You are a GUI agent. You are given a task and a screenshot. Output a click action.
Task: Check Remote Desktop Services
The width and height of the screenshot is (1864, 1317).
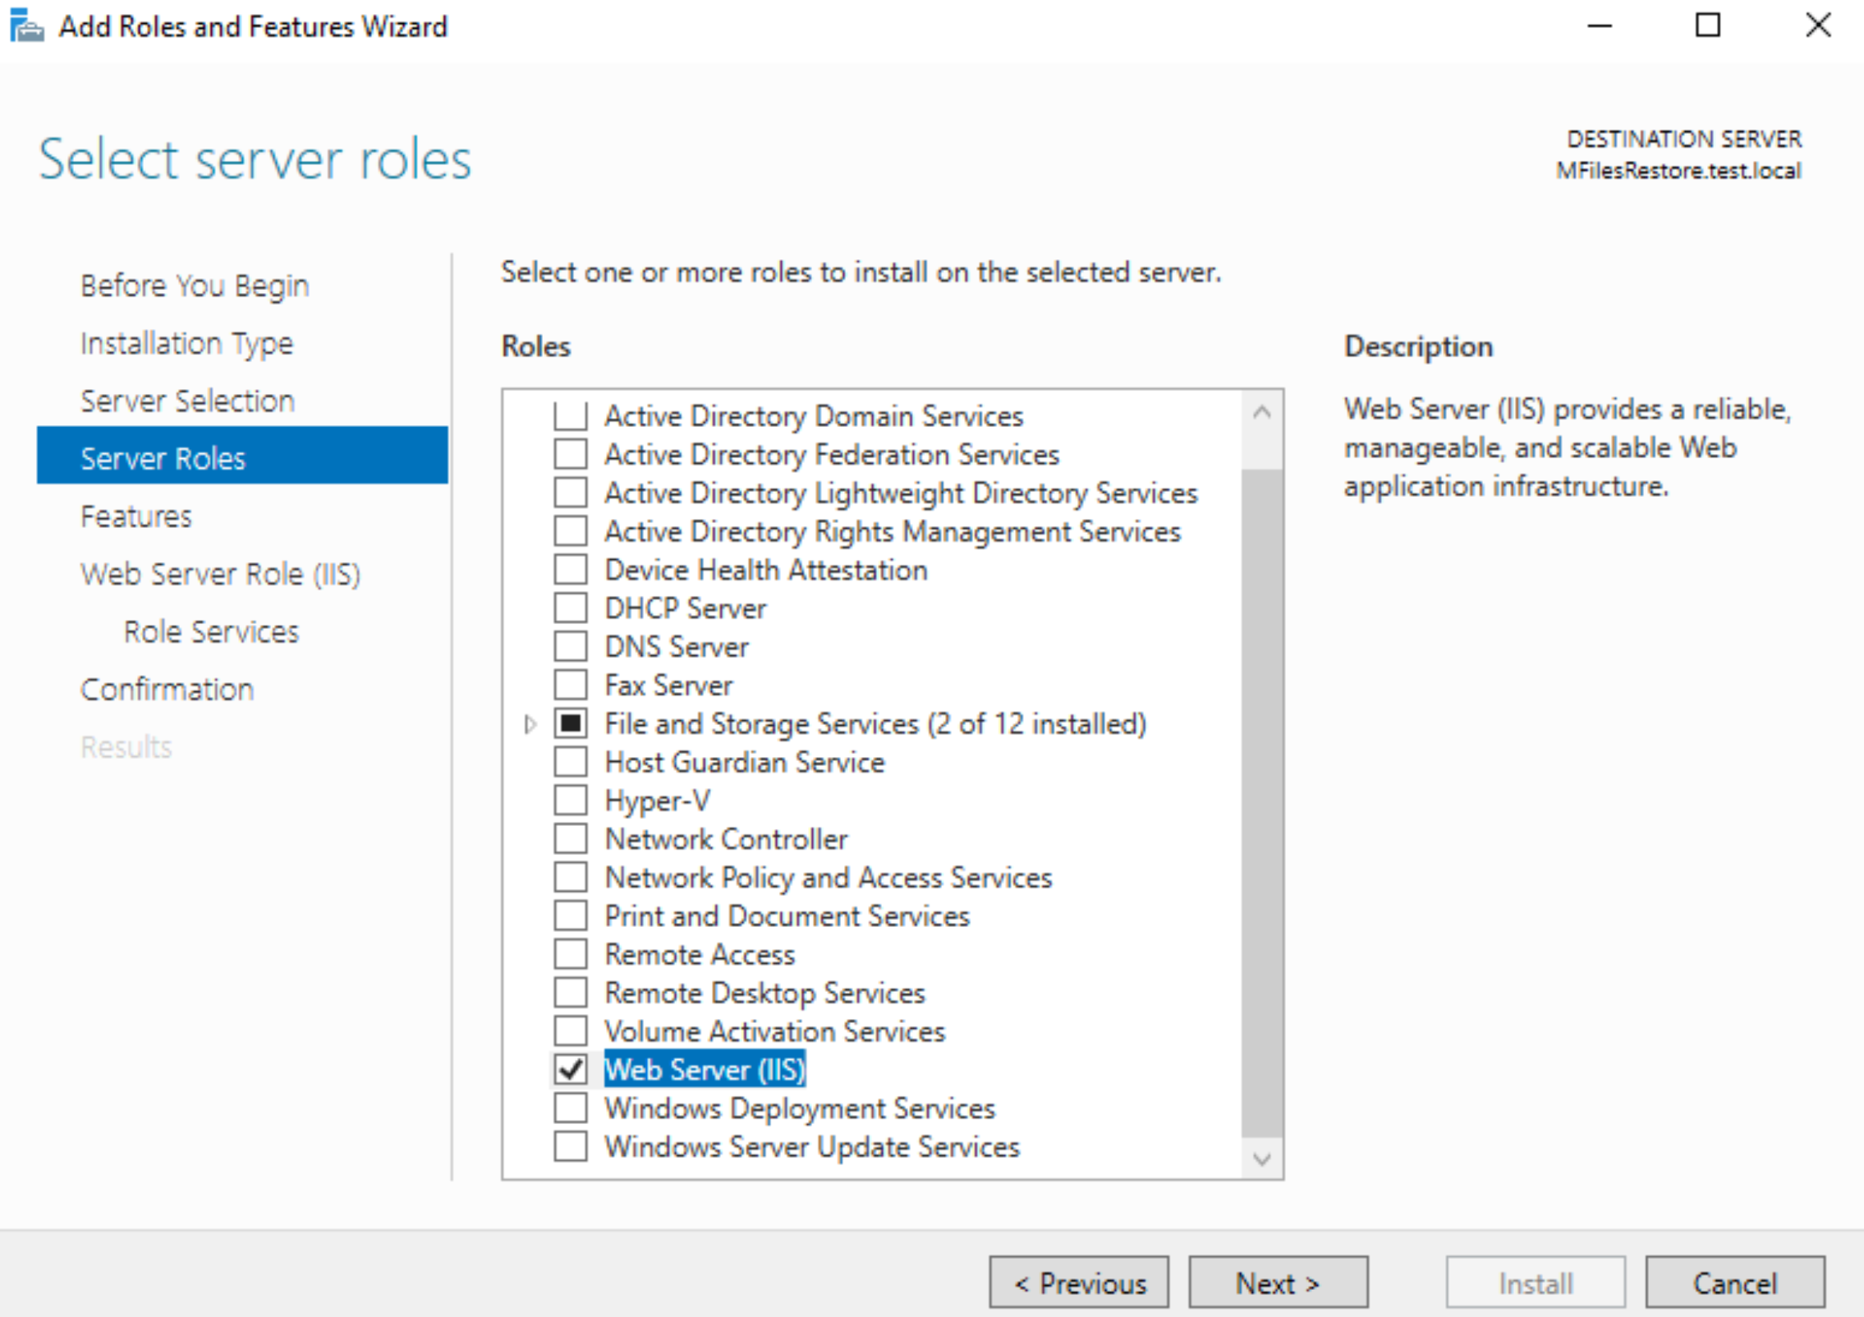570,993
